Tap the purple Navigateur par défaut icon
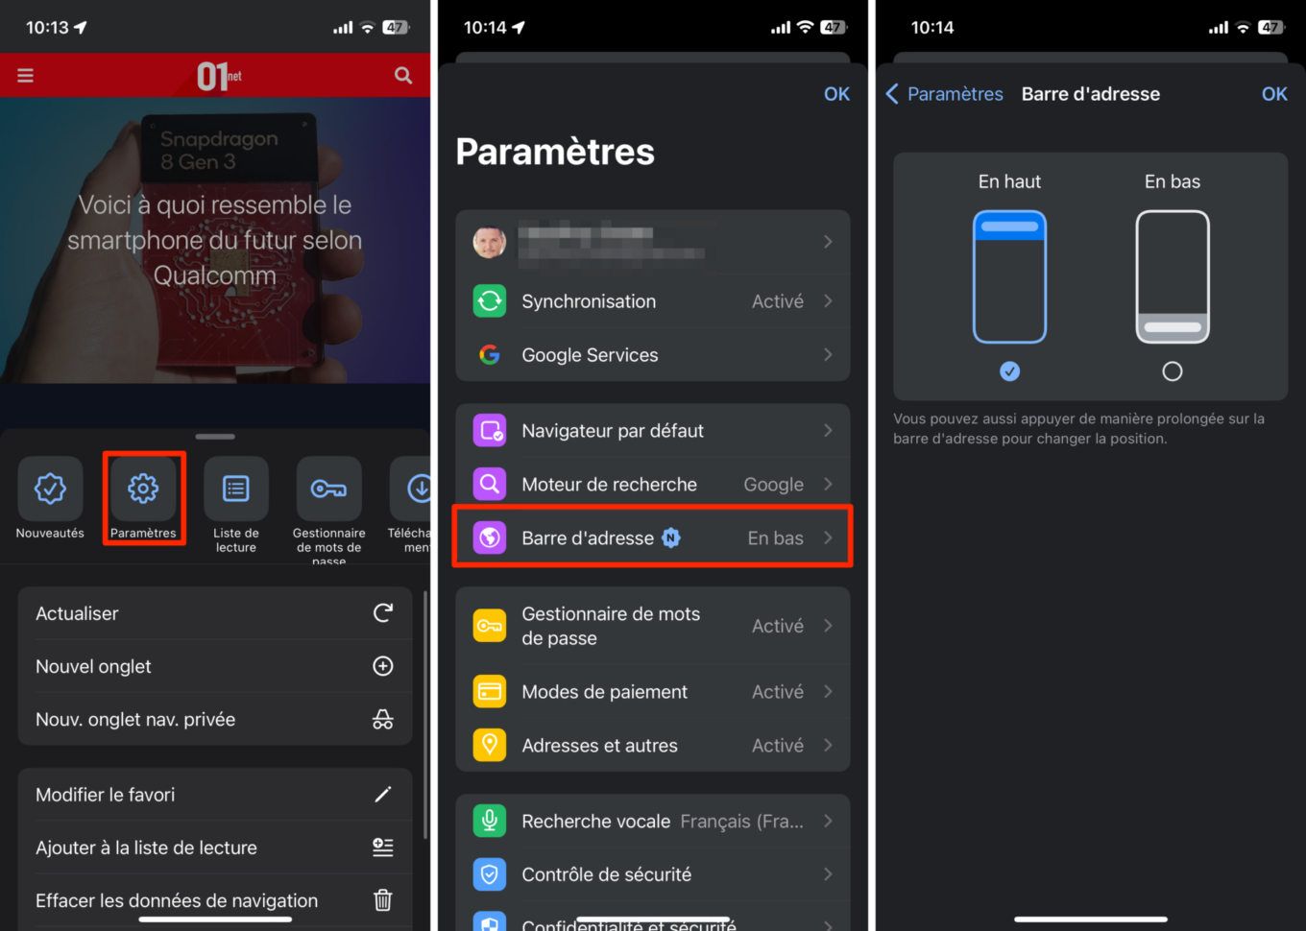This screenshot has height=931, width=1306. [x=490, y=431]
